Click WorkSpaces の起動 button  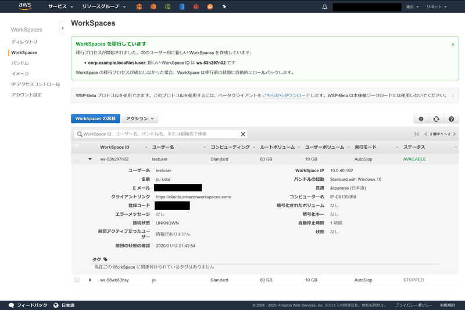pyautogui.click(x=95, y=119)
